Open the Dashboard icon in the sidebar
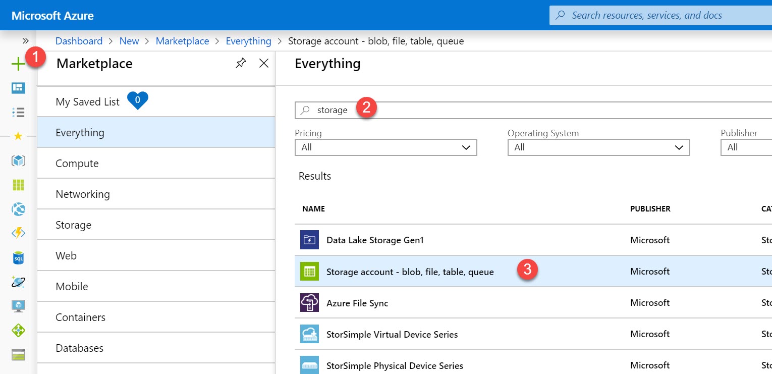772x374 pixels. click(x=18, y=88)
